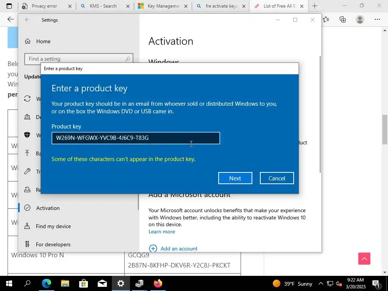
Task: Click the Windows 10 Pro N table cell
Action: [38, 255]
